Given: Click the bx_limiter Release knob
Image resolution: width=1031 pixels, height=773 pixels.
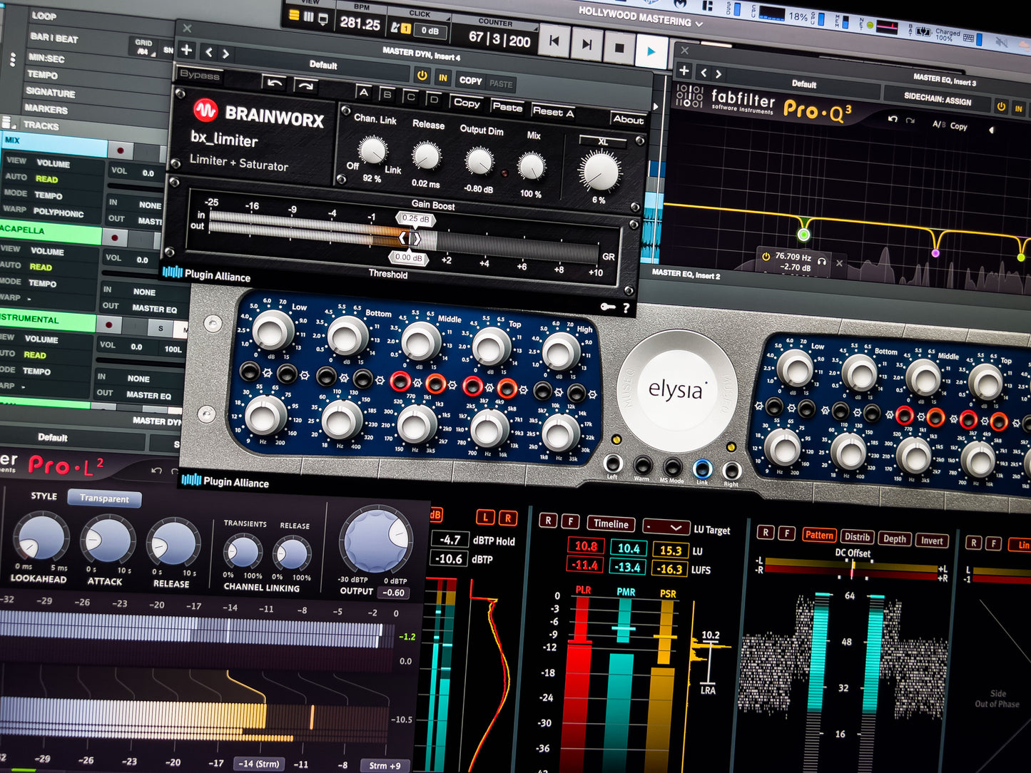Looking at the screenshot, I should click(x=426, y=155).
